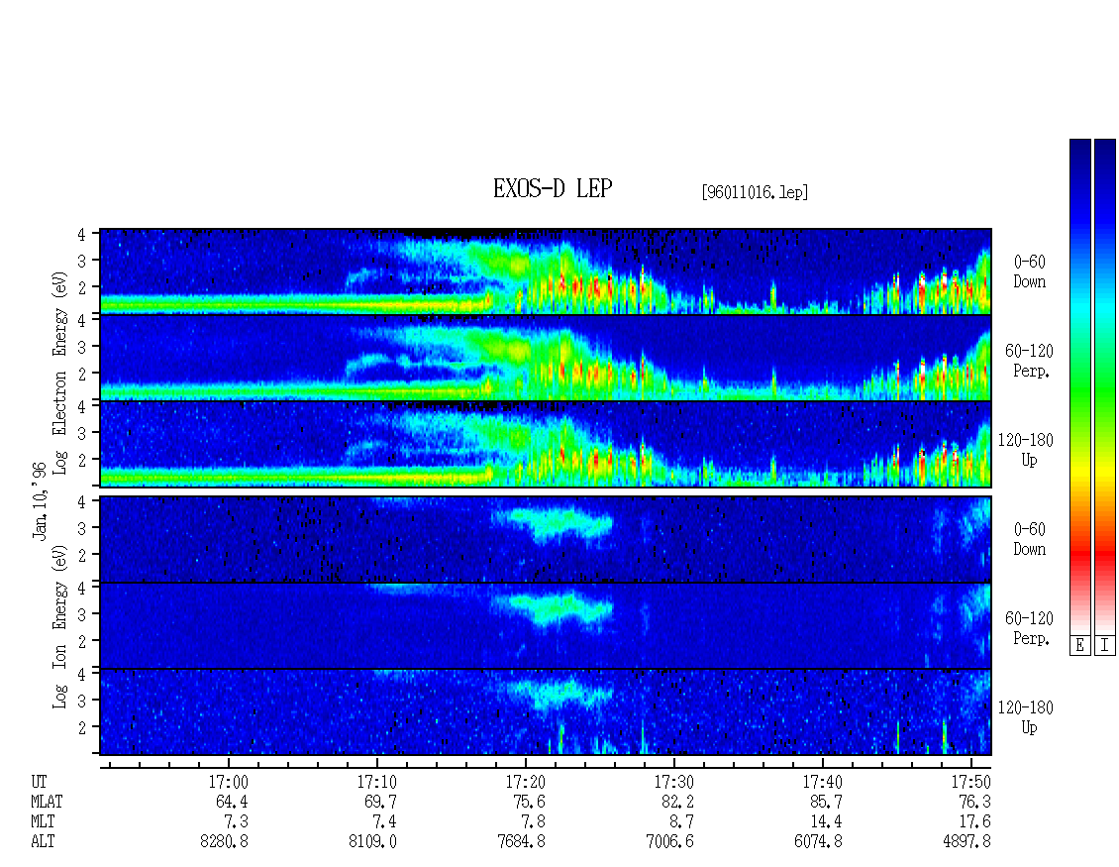
Task: Open the electron 120-180 Up spectrogram panel
Action: [x=546, y=444]
